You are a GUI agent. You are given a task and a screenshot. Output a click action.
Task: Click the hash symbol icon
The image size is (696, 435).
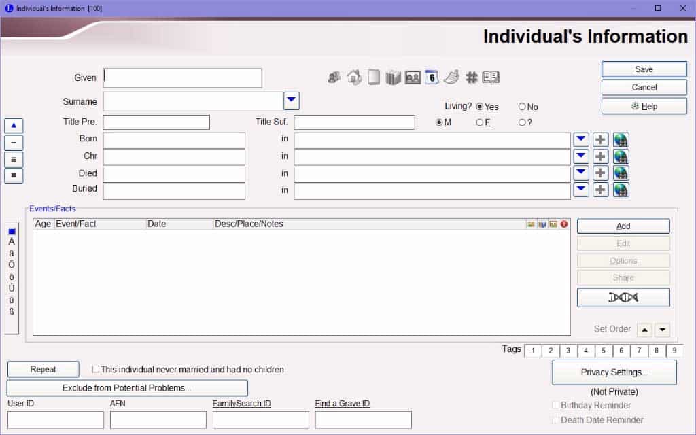471,77
